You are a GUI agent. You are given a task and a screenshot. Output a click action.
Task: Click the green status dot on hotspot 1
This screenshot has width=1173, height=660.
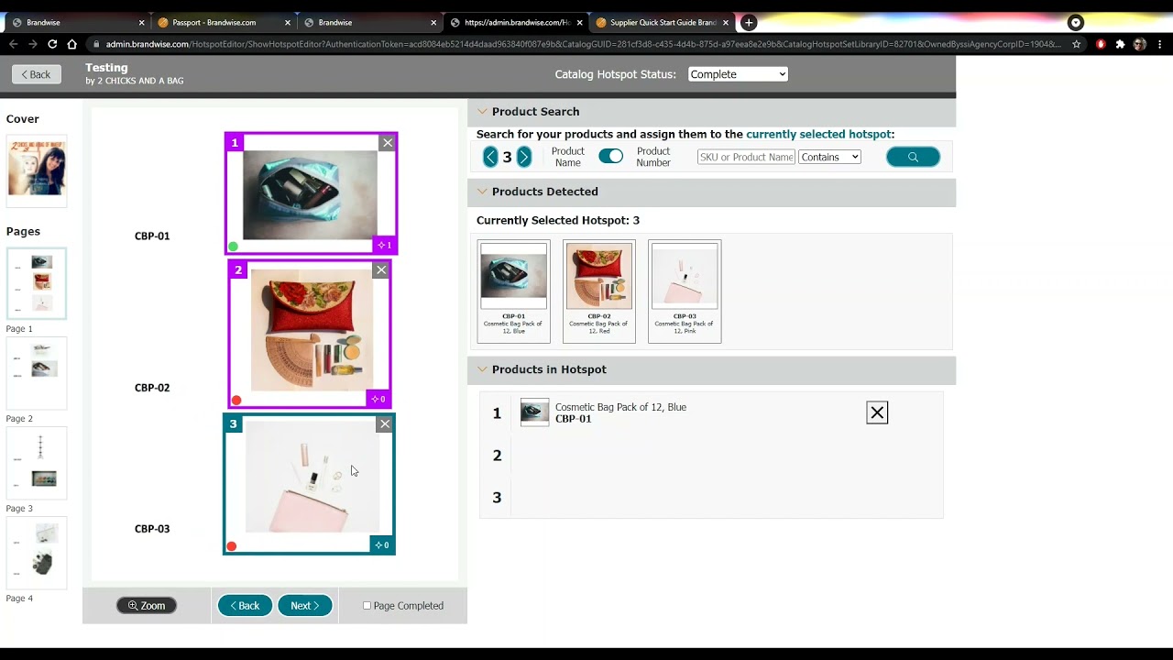234,246
